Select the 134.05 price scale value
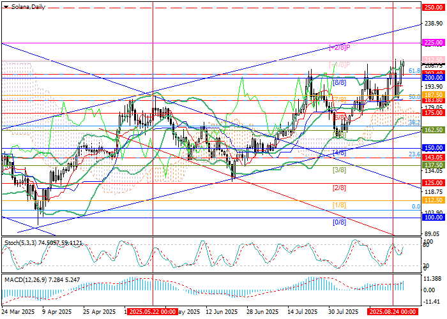Image resolution: width=447 pixels, height=319 pixels. (434, 171)
